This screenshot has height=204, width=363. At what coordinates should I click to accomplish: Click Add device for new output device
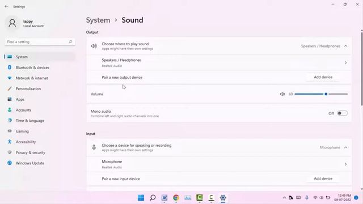pyautogui.click(x=323, y=77)
